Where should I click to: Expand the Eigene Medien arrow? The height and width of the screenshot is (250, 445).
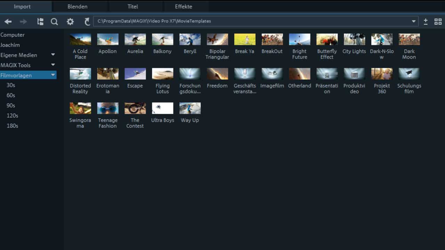pos(53,55)
